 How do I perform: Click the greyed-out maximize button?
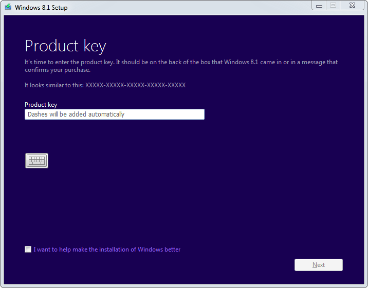click(333, 5)
